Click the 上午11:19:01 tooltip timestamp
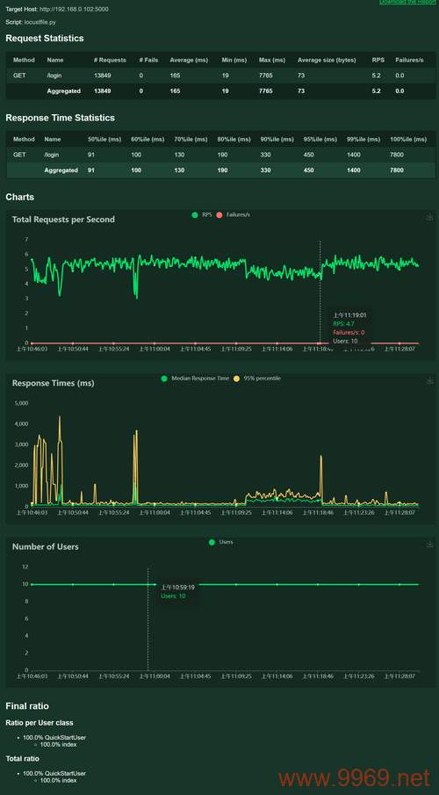The width and height of the screenshot is (439, 795). tap(349, 314)
